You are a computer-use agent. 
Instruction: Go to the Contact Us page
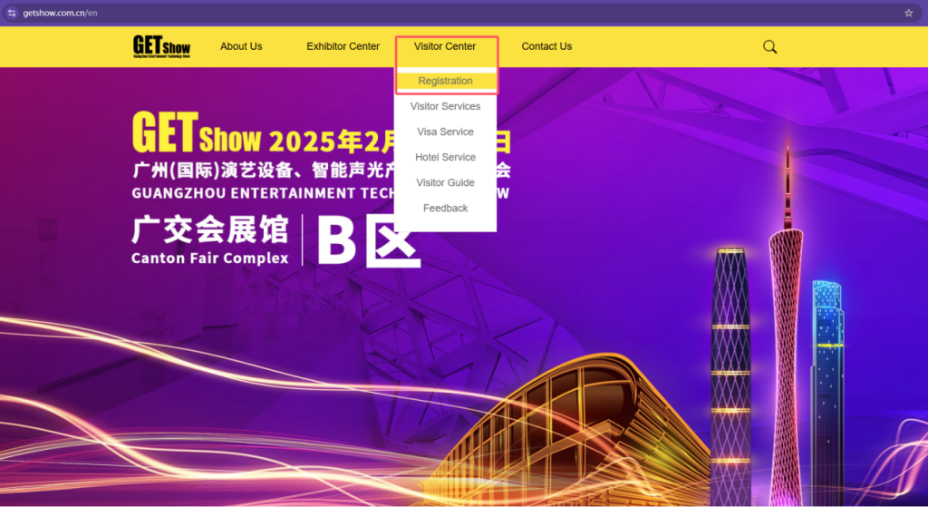(x=546, y=46)
